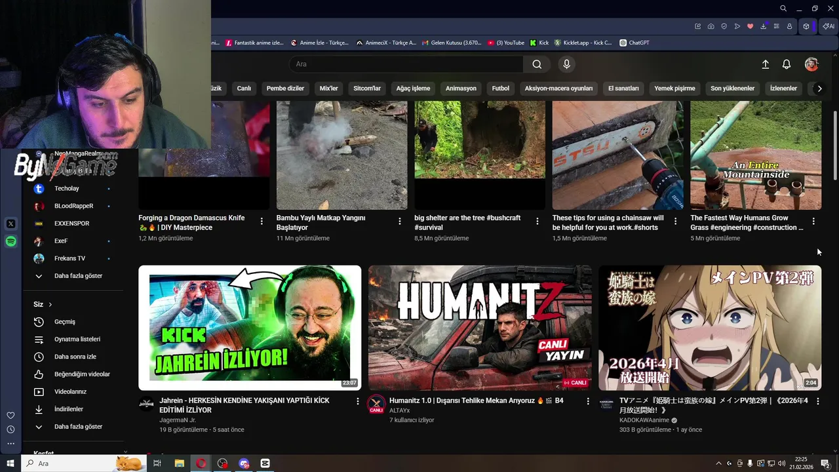839x472 pixels.
Task: Open the Opera AI button
Action: [x=829, y=26]
